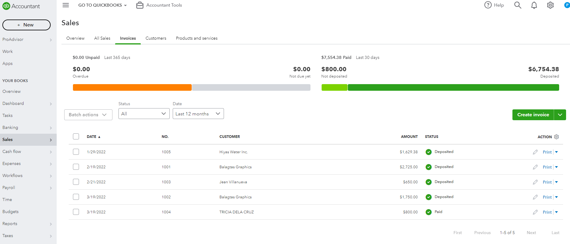The width and height of the screenshot is (570, 244).
Task: Expand the Date range dropdown
Action: pyautogui.click(x=198, y=114)
